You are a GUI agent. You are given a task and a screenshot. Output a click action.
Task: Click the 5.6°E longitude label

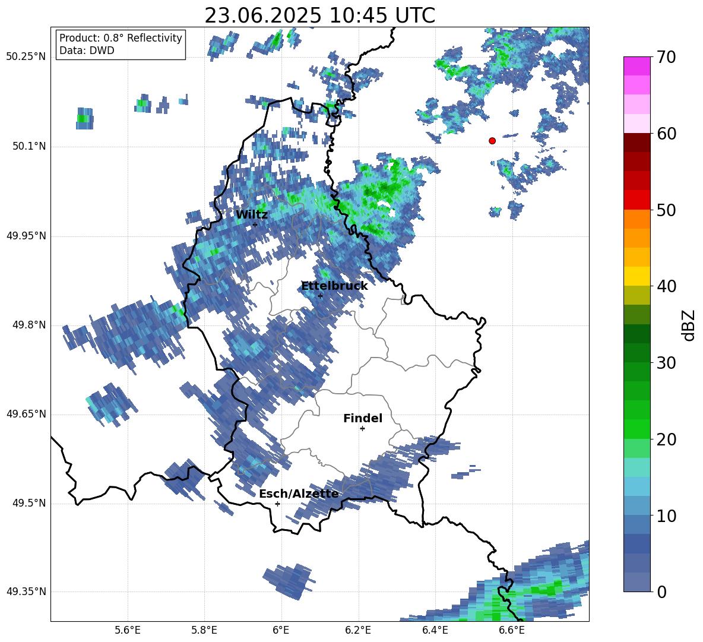[128, 630]
